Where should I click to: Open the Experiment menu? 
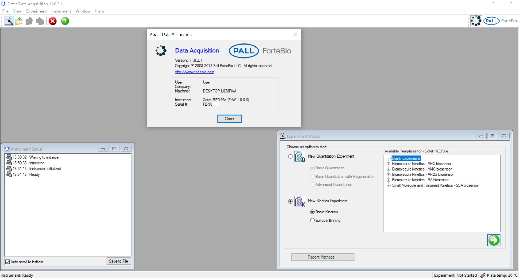(36, 11)
